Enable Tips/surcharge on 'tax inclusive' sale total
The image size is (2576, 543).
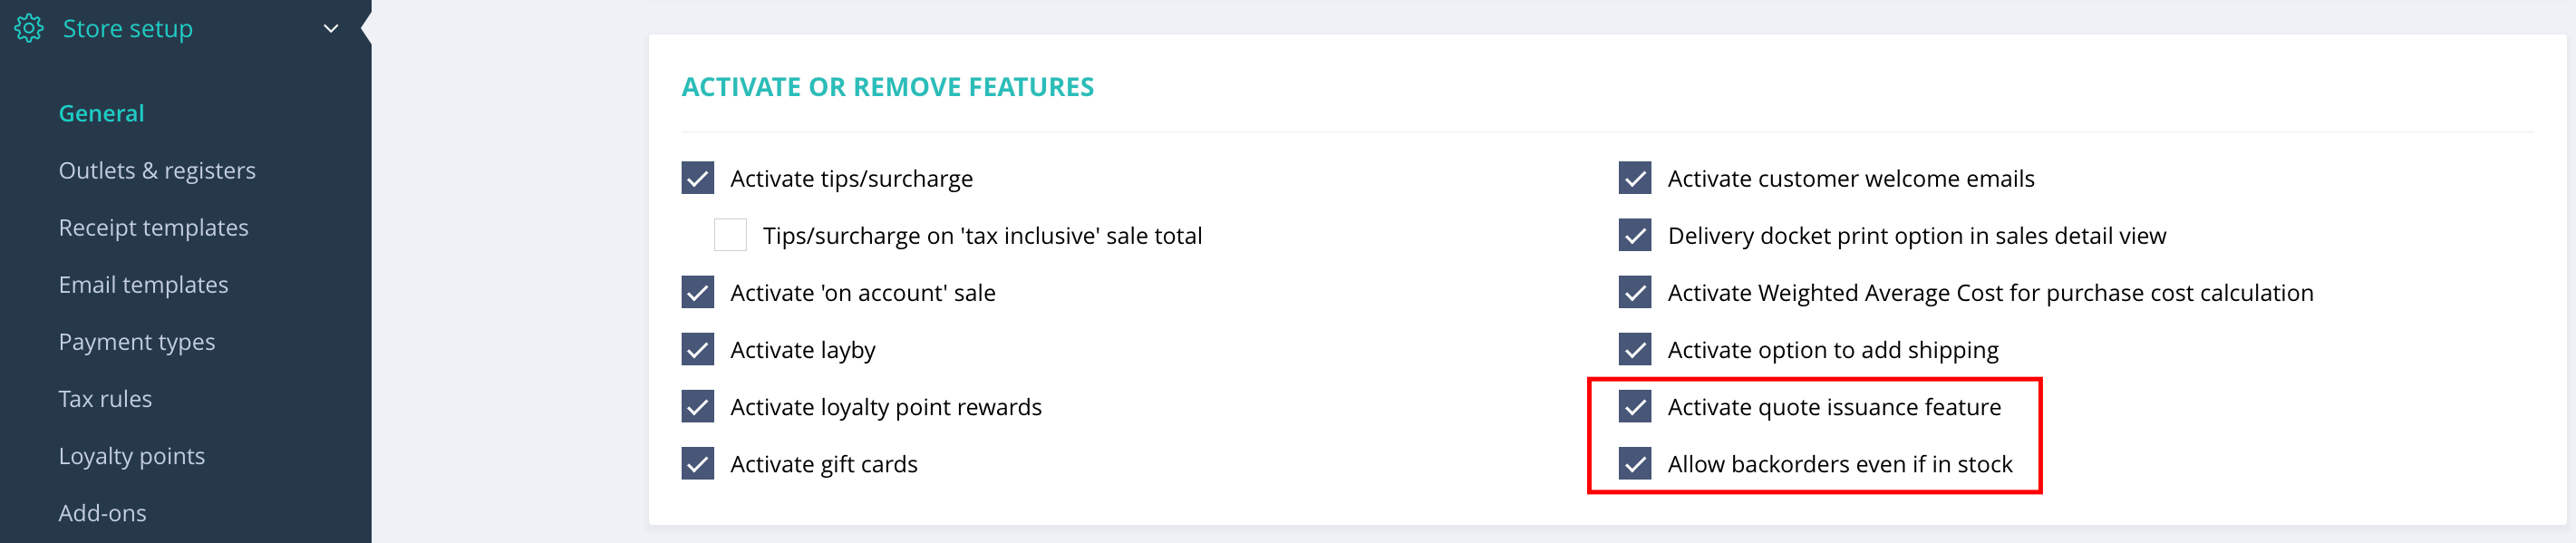pos(730,235)
